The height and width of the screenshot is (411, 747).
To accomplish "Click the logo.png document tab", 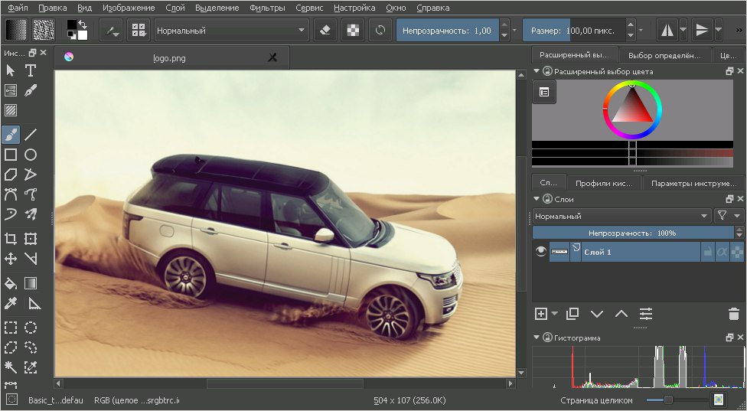I will coord(168,57).
